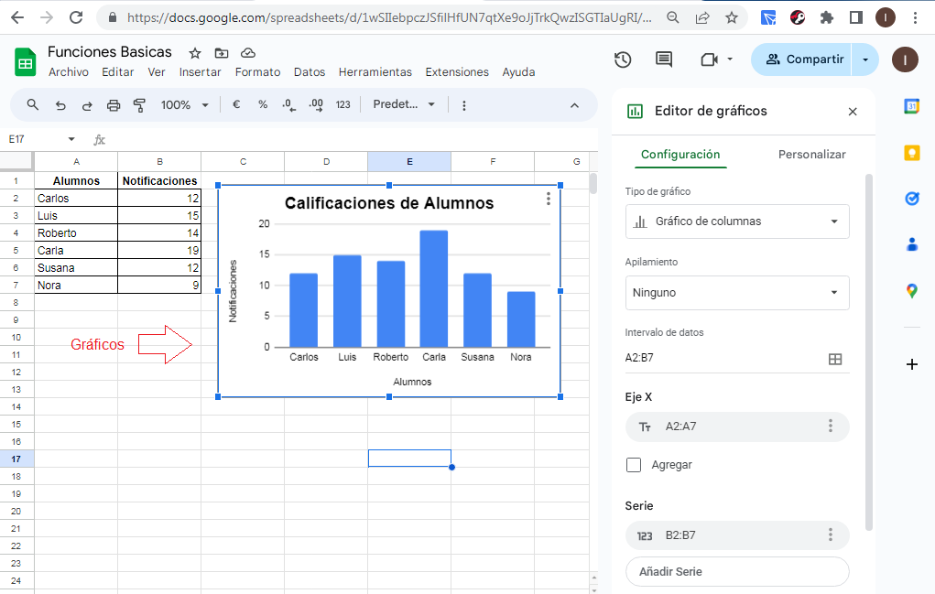The width and height of the screenshot is (935, 594).
Task: Toggle the Agregar checkbox
Action: (634, 465)
